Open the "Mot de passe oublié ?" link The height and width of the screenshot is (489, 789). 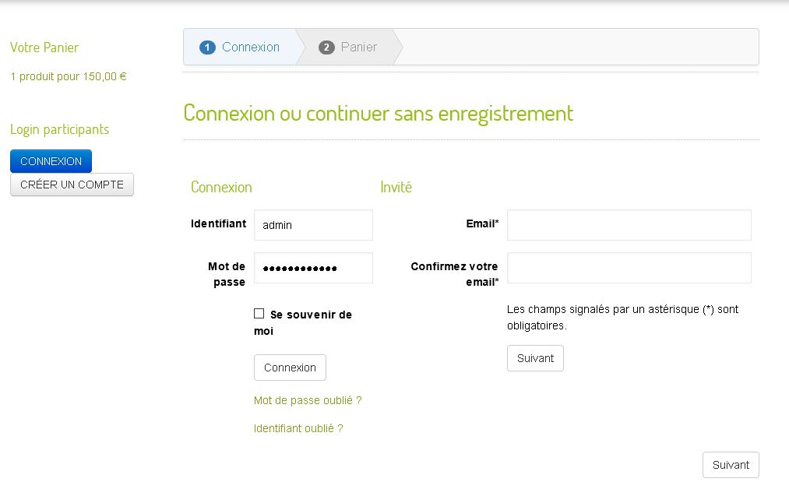click(x=308, y=400)
